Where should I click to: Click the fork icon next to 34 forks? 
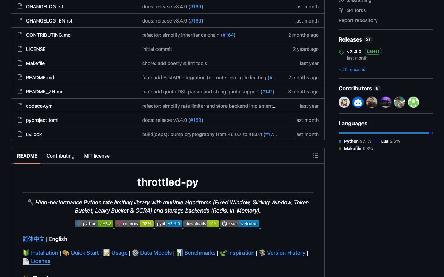341,10
